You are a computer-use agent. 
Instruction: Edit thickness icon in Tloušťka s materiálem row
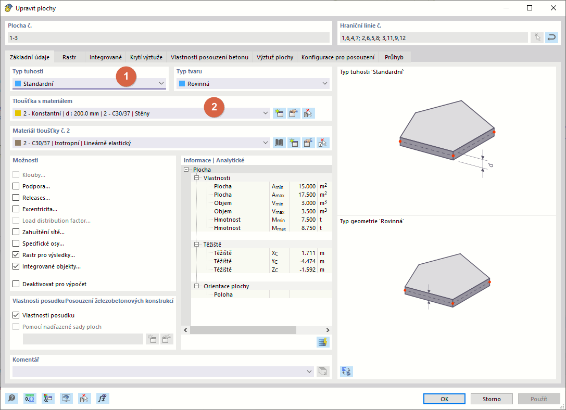point(294,113)
